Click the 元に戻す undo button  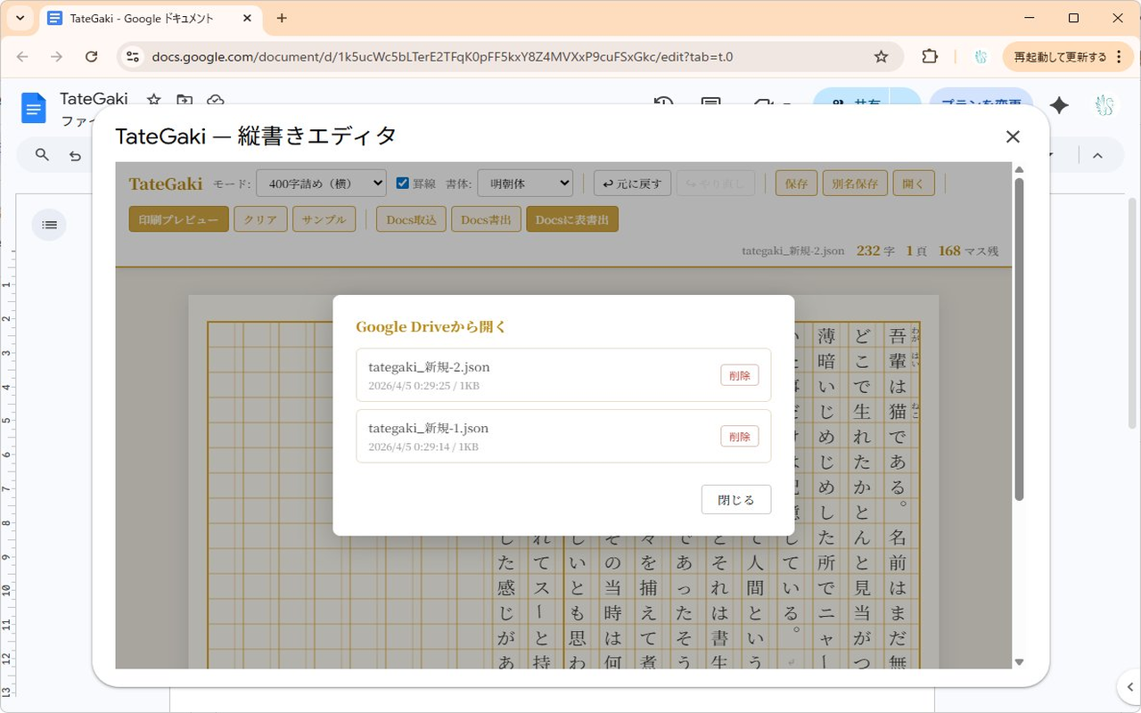pos(632,184)
